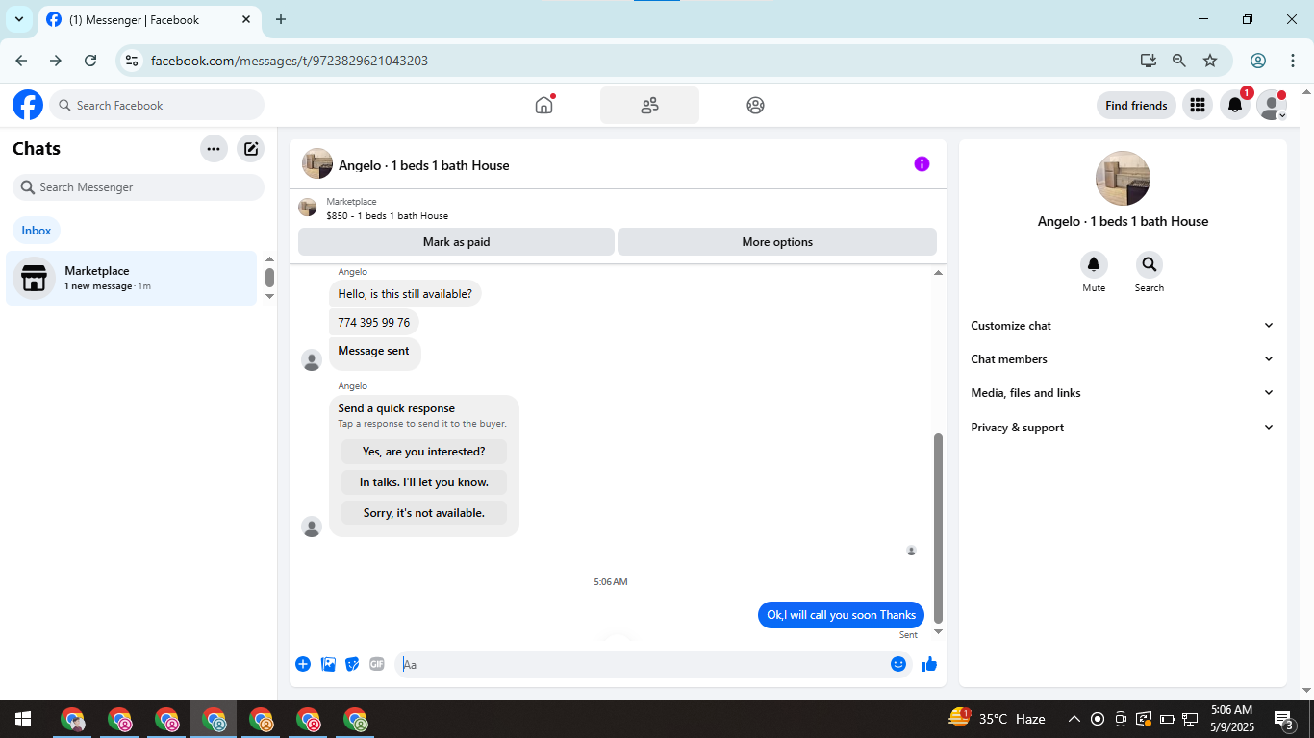Show hidden system tray icons chevron
The width and height of the screenshot is (1314, 738).
[1074, 719]
